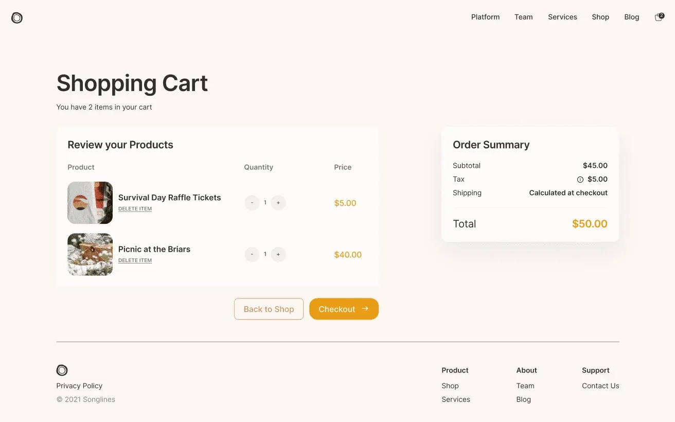Click the $5.00 price of Raffle Tickets
This screenshot has width=675, height=422.
pos(345,203)
